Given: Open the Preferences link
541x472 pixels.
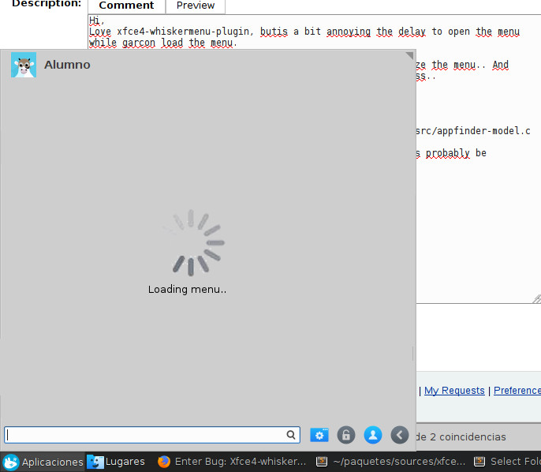Looking at the screenshot, I should pyautogui.click(x=517, y=391).
